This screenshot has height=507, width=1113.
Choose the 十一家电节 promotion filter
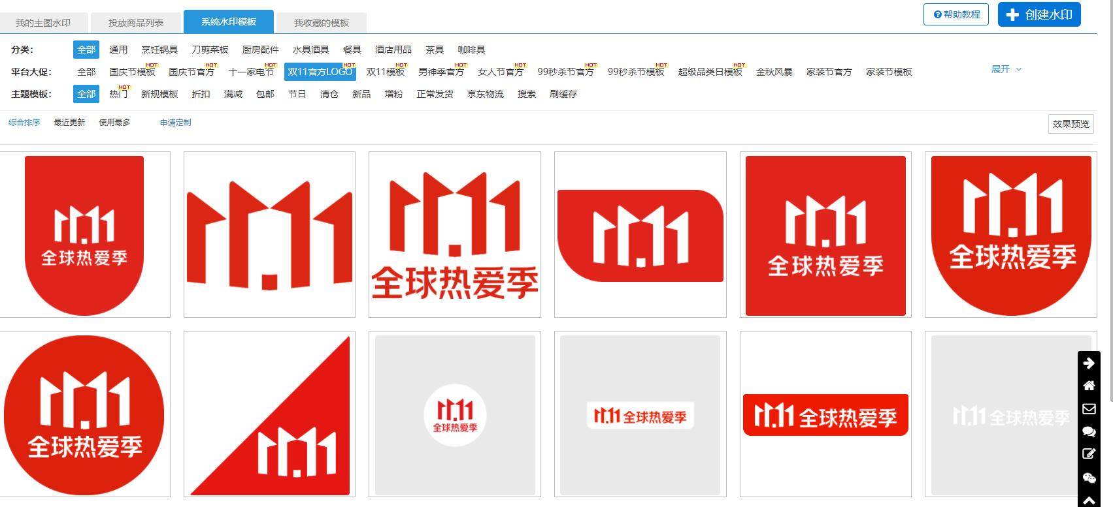click(x=251, y=72)
